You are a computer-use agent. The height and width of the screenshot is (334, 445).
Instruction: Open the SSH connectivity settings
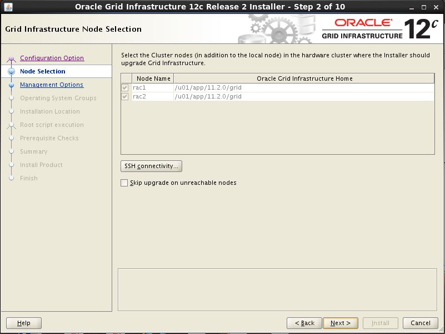151,166
